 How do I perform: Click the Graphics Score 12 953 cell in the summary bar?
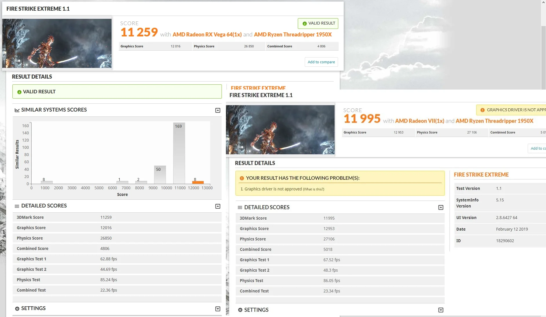[x=378, y=132]
